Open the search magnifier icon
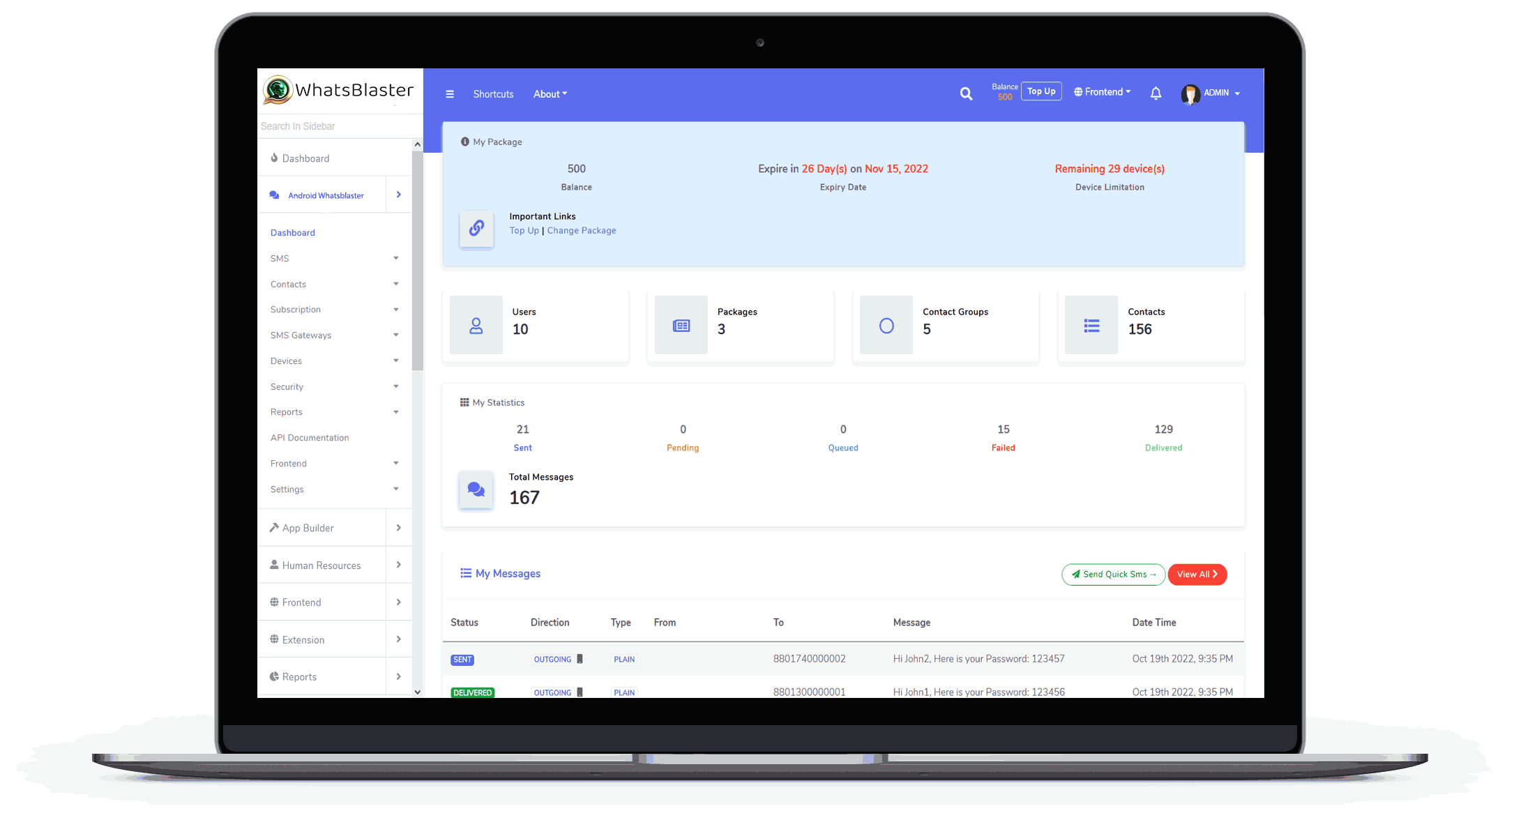1537x813 pixels. (x=966, y=93)
